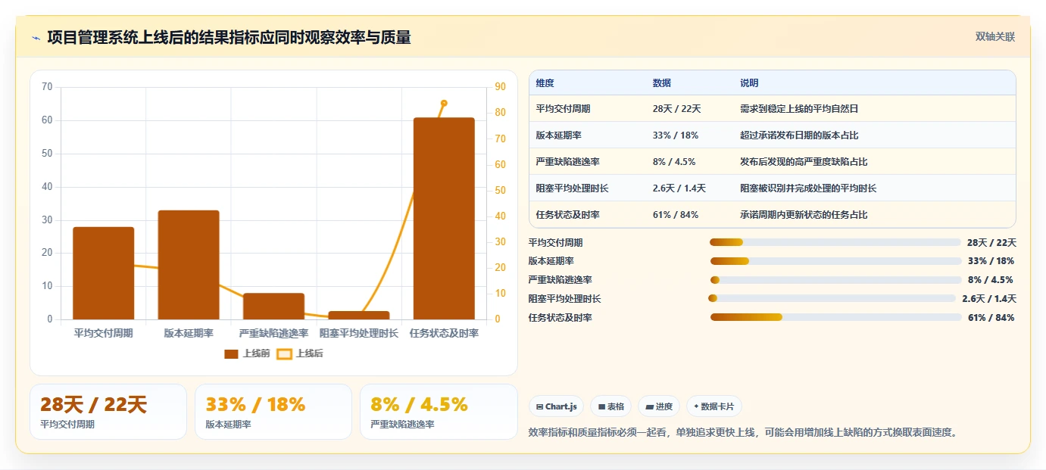Click the 严重缺陷逃逸率 chart bar
The width and height of the screenshot is (1046, 470).
click(x=273, y=307)
